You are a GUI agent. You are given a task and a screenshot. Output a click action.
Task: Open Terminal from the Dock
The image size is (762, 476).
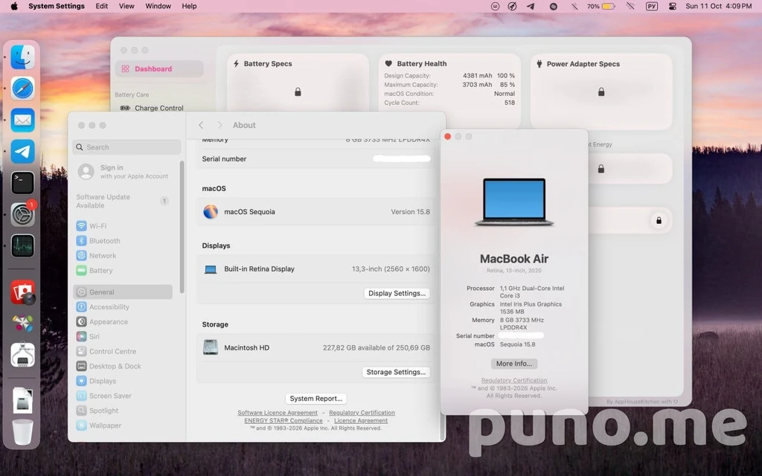[22, 183]
